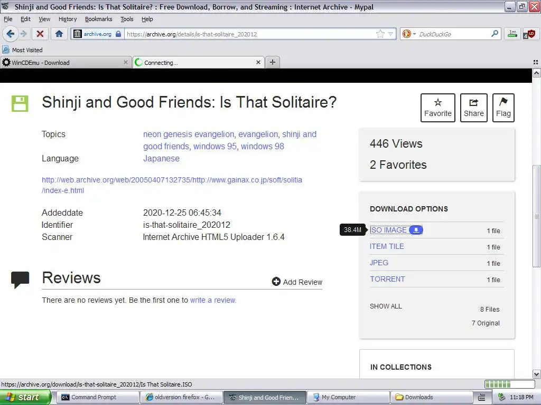Download the ISO IMAGE file
This screenshot has width=541, height=405.
pyautogui.click(x=388, y=230)
